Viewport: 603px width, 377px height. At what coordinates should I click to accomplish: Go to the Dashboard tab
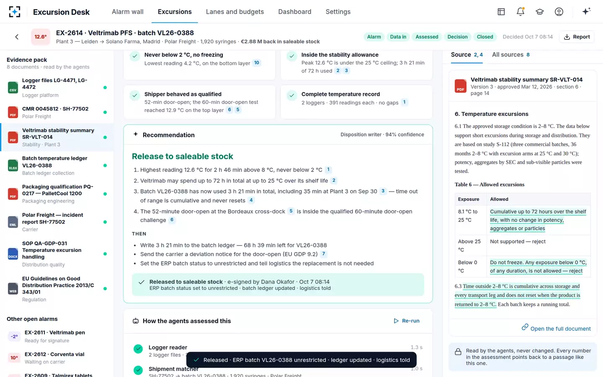[295, 12]
